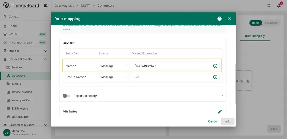Click the Entity field column header

click(72, 54)
